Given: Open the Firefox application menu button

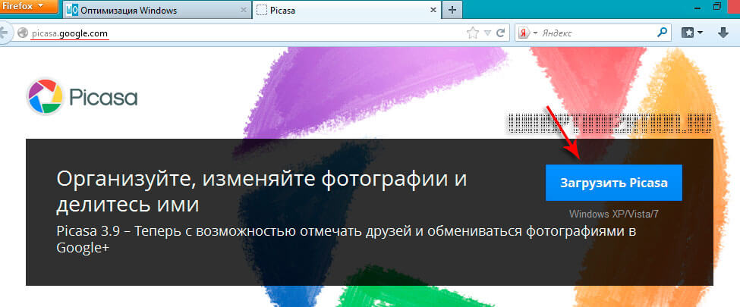Looking at the screenshot, I should pyautogui.click(x=28, y=7).
